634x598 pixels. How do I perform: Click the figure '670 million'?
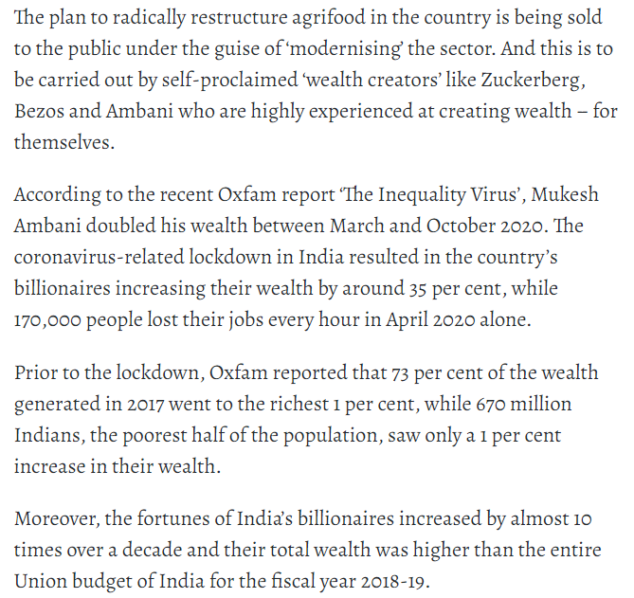tap(520, 404)
